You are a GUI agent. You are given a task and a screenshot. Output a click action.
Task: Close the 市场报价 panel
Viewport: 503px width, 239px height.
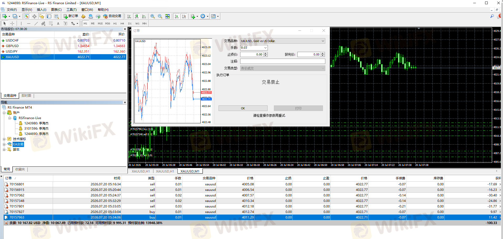tap(125, 29)
